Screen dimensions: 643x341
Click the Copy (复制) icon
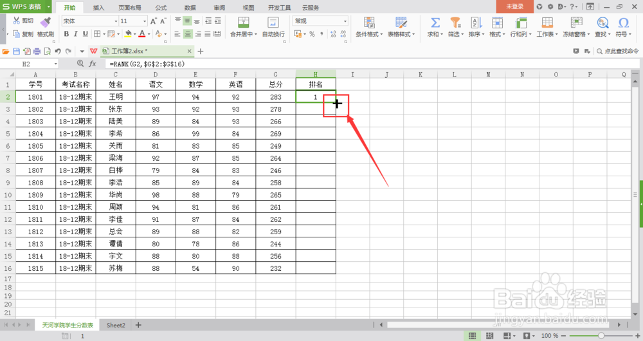[x=17, y=34]
